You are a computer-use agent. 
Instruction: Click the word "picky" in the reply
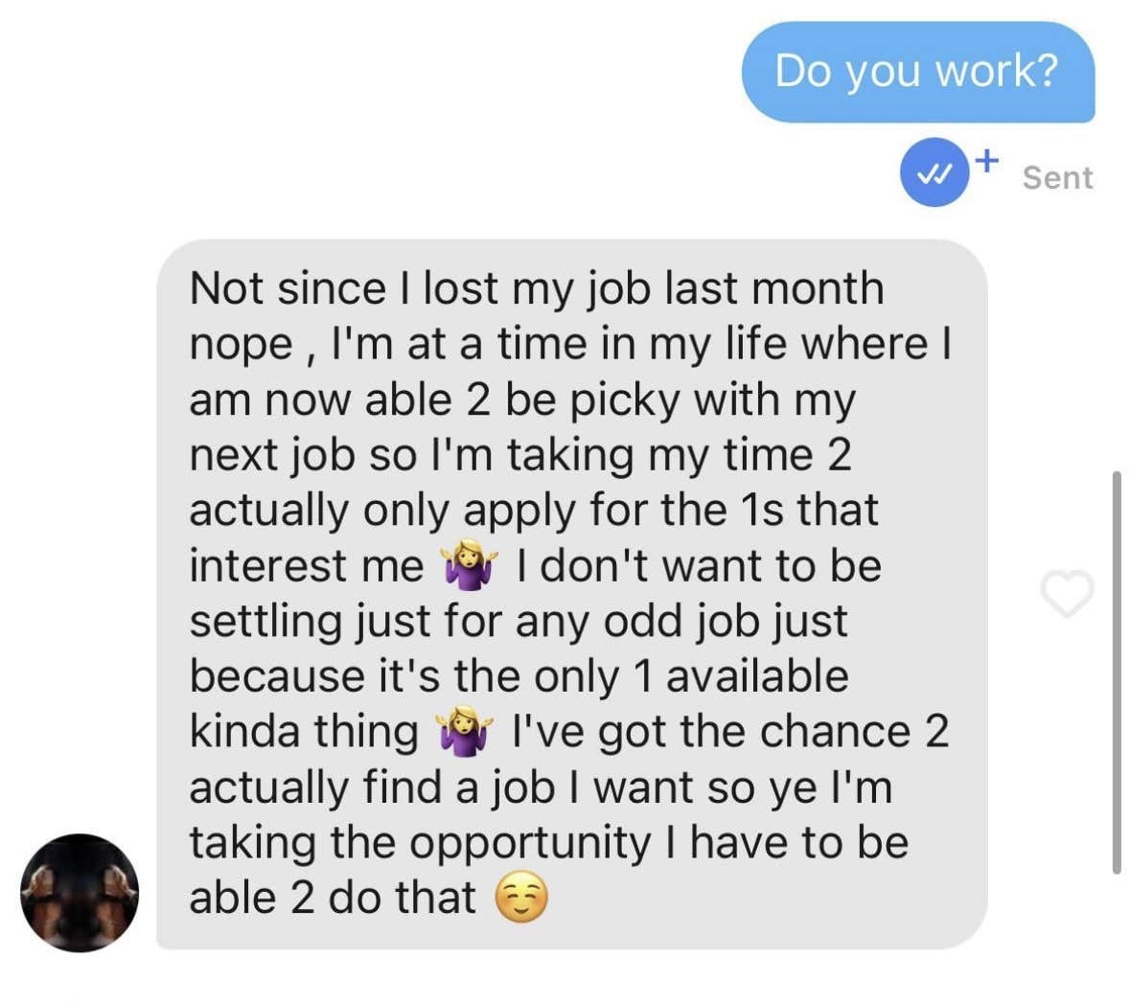[626, 399]
